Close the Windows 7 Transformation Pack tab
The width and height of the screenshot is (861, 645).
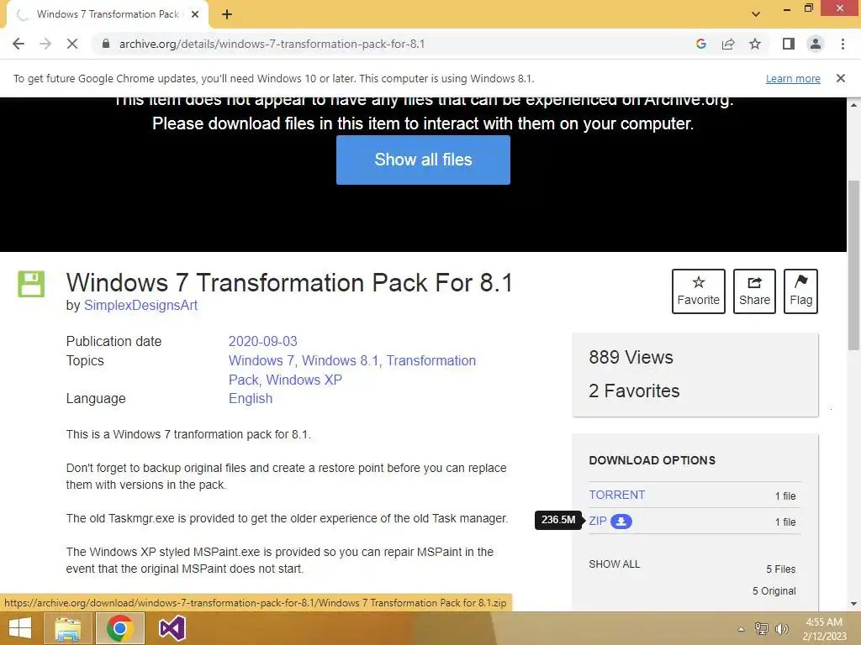(194, 14)
